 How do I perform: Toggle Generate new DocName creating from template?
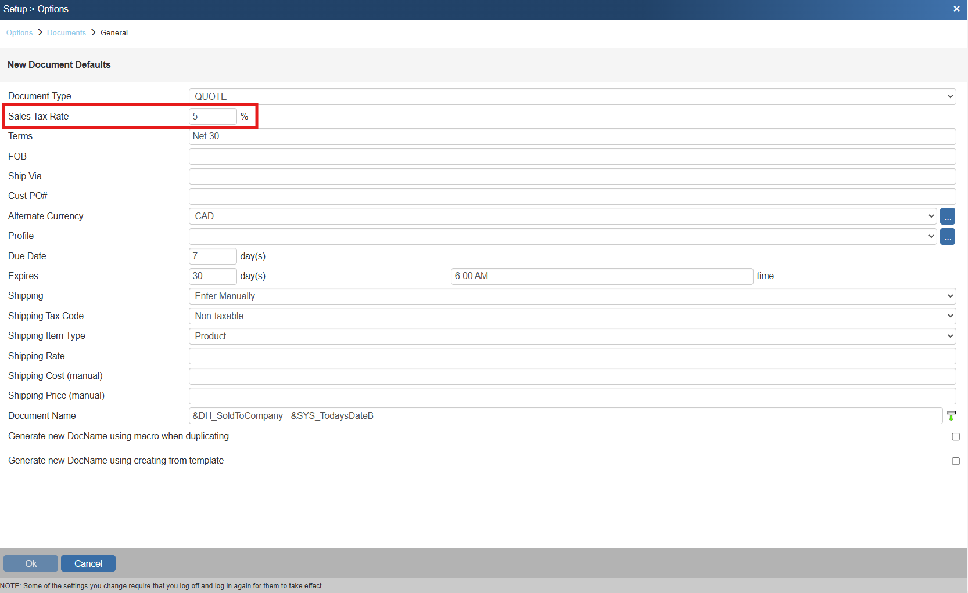pos(955,461)
